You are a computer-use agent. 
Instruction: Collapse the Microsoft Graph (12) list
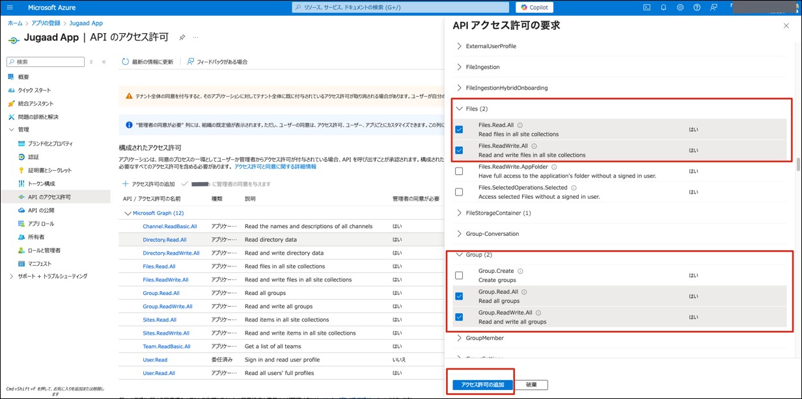127,213
